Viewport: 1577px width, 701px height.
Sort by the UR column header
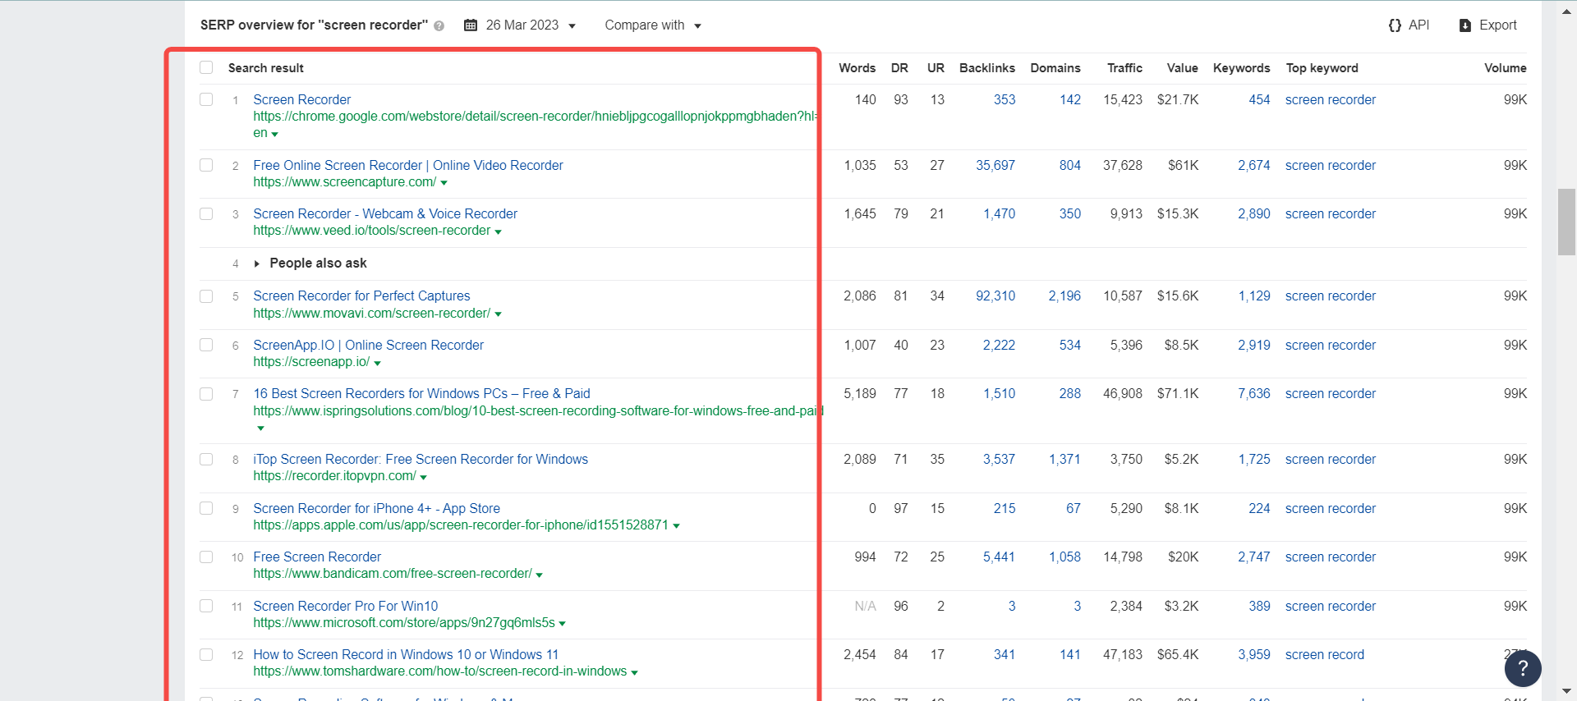point(936,68)
